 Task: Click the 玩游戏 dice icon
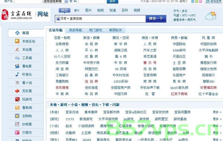(x=17, y=99)
